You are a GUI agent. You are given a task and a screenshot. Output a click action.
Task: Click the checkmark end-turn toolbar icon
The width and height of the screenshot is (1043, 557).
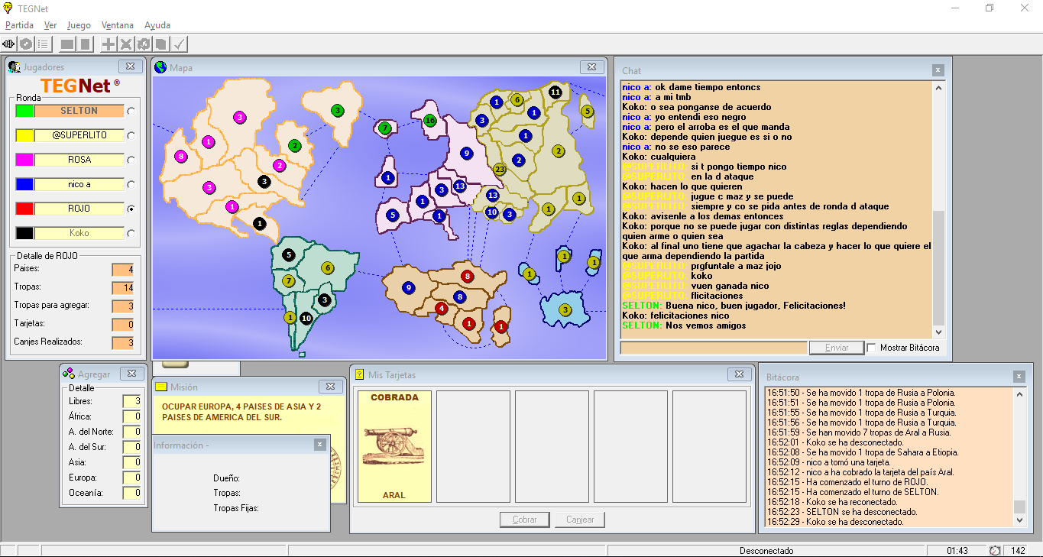(x=180, y=44)
